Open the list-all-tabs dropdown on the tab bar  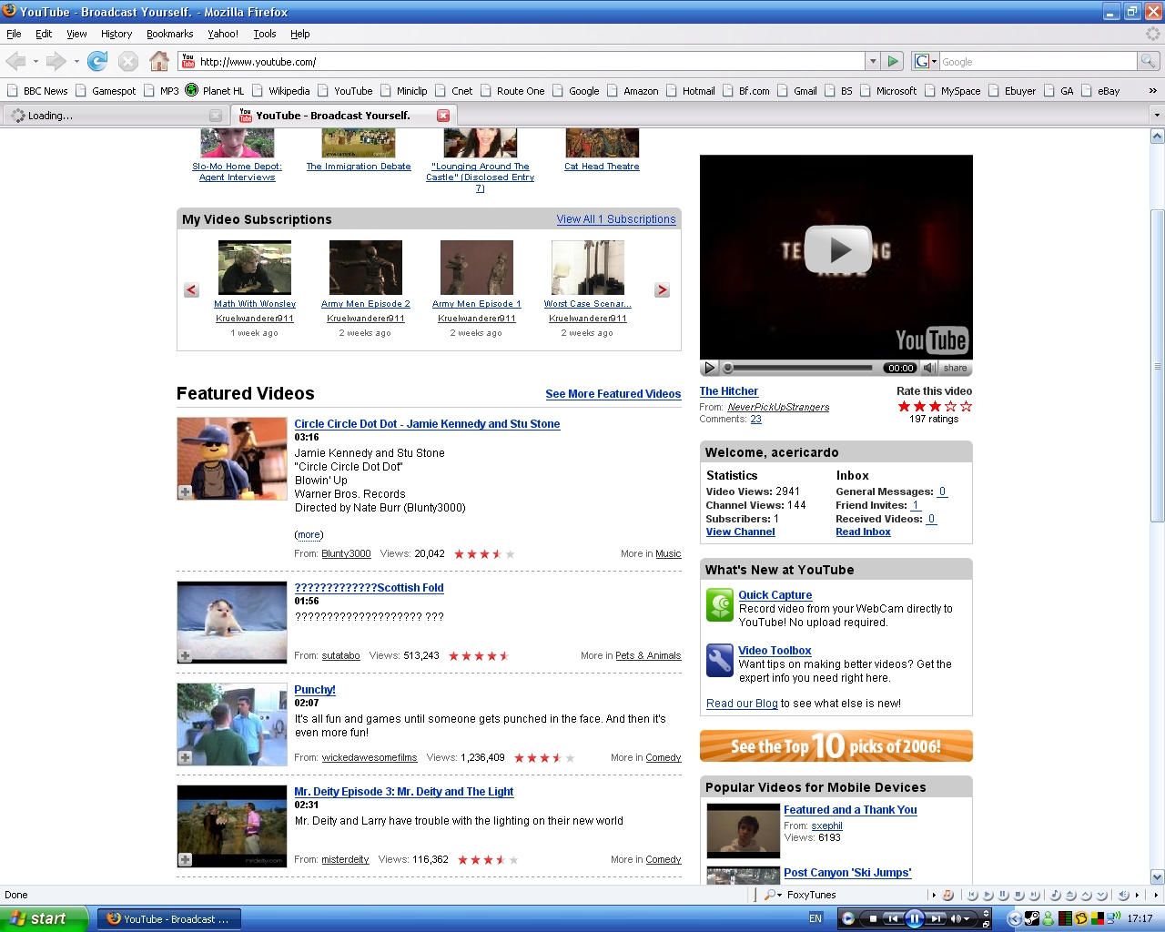pos(1157,116)
